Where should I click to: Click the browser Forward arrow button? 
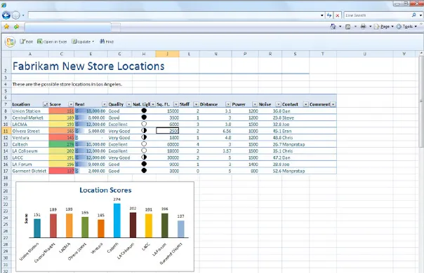16,15
